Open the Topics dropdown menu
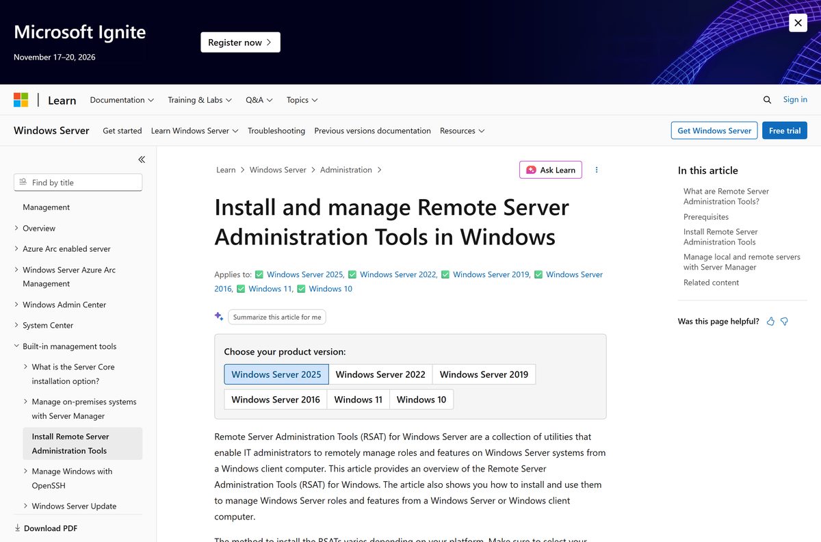This screenshot has width=821, height=542. [302, 100]
